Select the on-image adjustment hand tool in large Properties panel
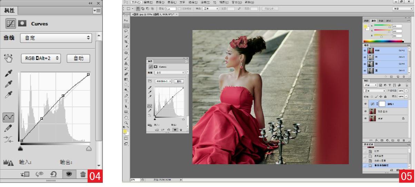The image size is (415, 187). 9,58
